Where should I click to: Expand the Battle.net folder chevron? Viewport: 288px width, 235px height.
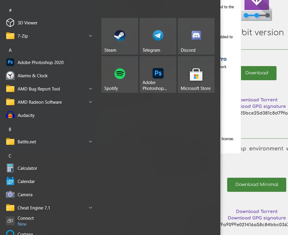(x=91, y=142)
